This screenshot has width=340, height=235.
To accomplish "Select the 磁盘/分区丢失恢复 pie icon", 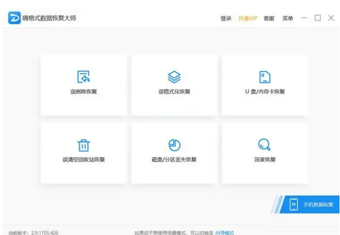I will [174, 145].
